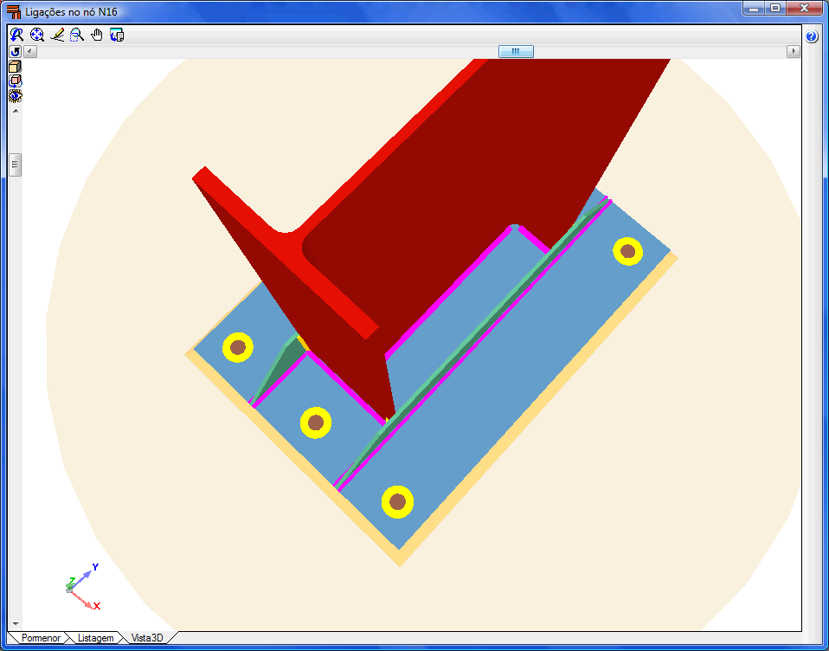Click the print view icon

117,35
